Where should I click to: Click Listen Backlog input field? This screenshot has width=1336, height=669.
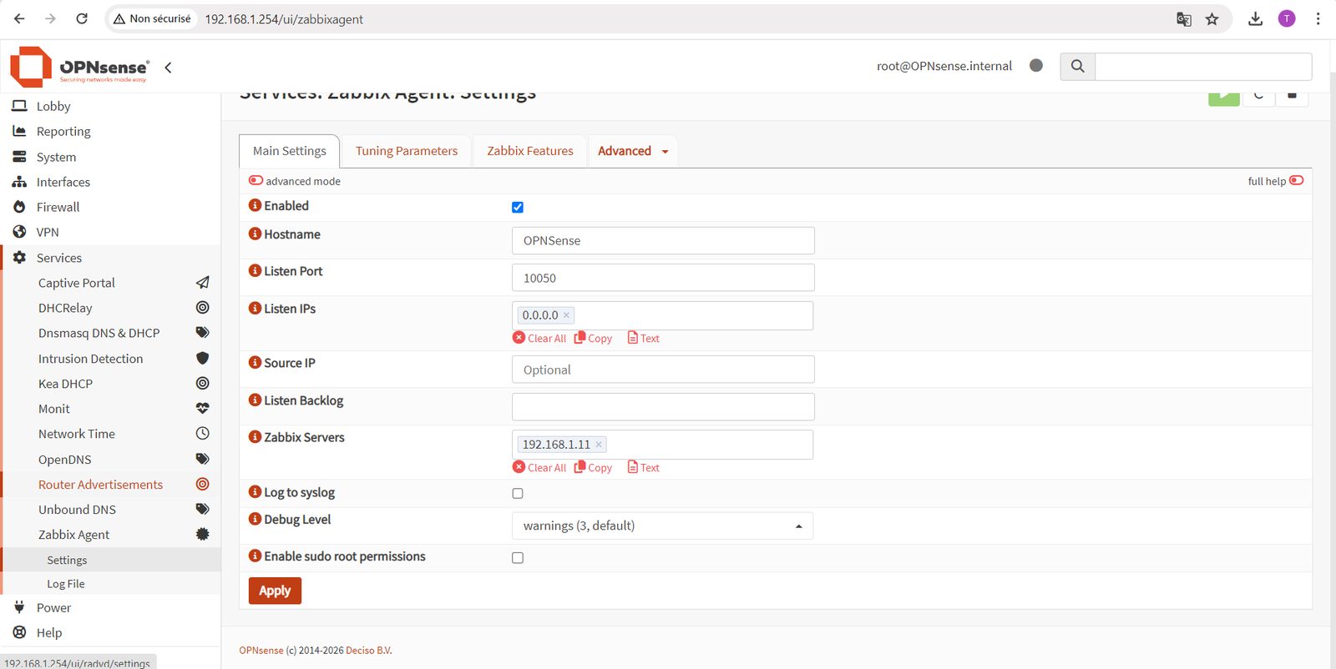tap(663, 407)
